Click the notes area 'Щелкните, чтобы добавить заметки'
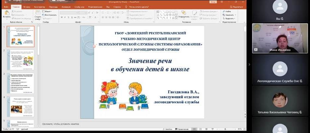 [61, 124]
